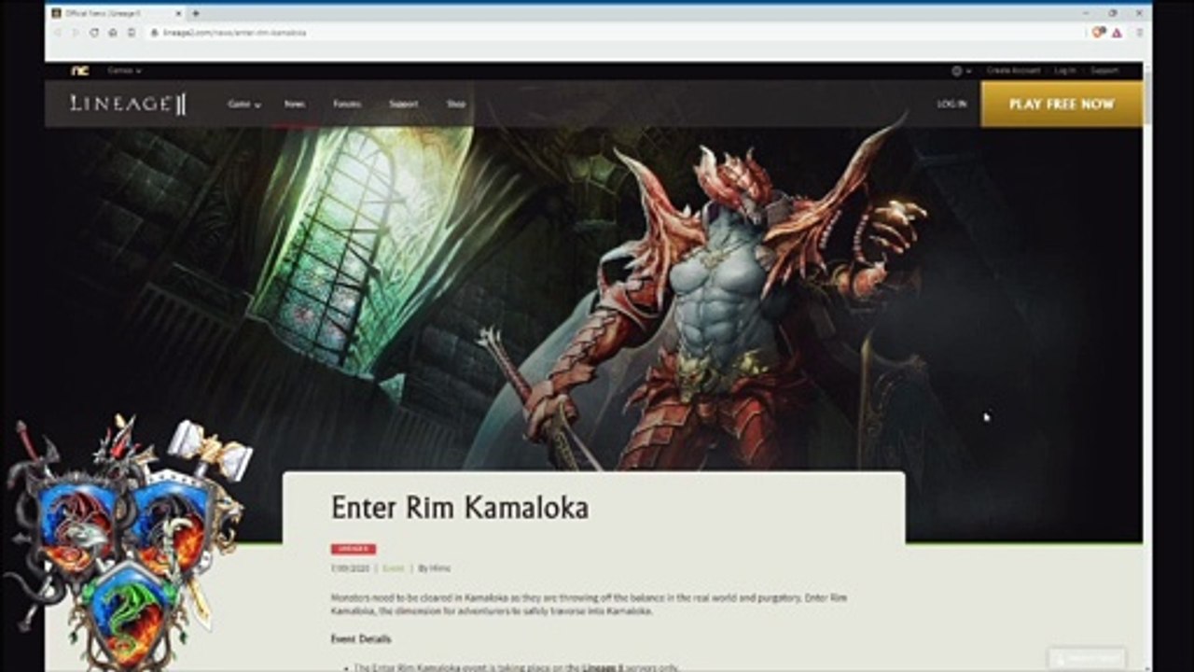Click the Enter Rim Kamaloka headline
The width and height of the screenshot is (1194, 672).
(460, 508)
